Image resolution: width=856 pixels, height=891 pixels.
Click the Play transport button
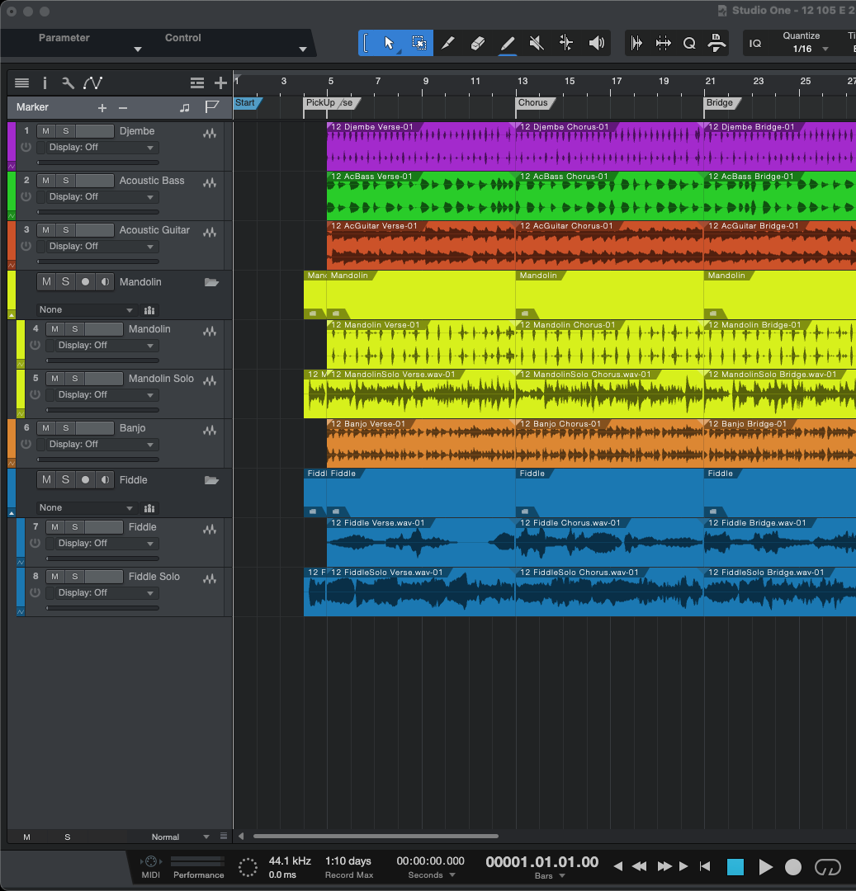[765, 866]
